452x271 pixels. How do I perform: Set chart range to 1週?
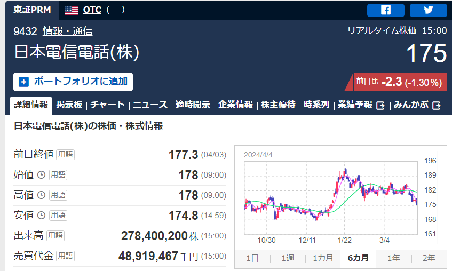pos(288,258)
